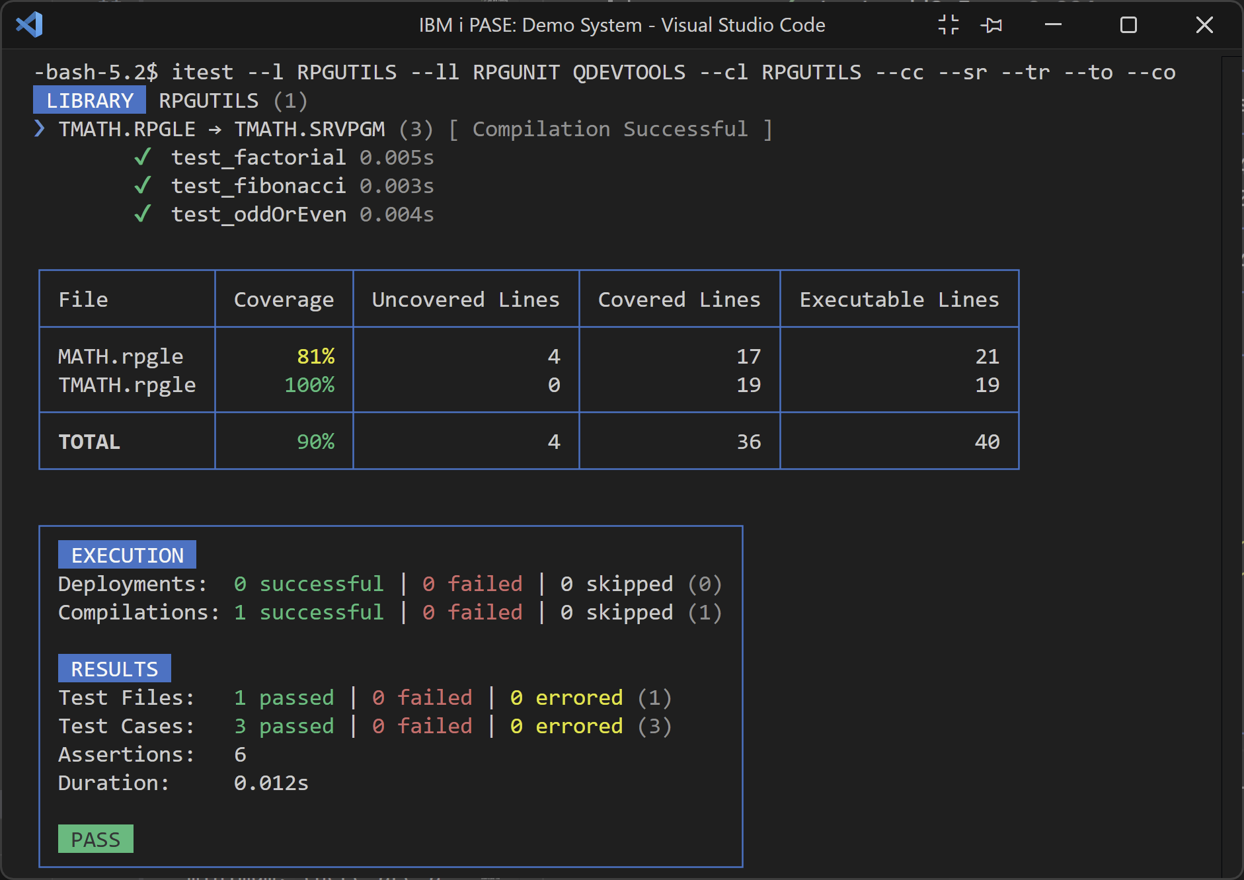Click the 81% coverage value

point(316,356)
